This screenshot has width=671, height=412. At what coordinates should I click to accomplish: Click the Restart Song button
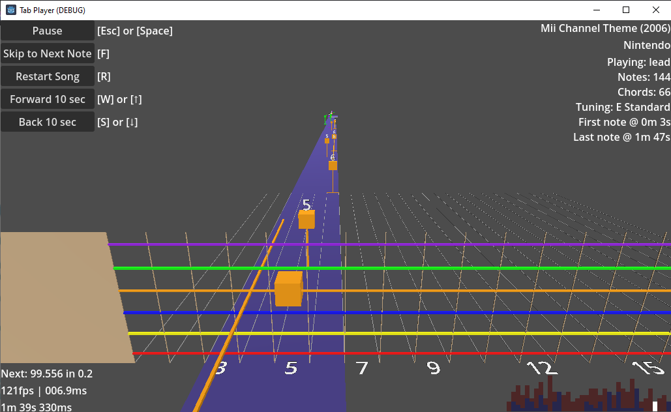click(48, 76)
